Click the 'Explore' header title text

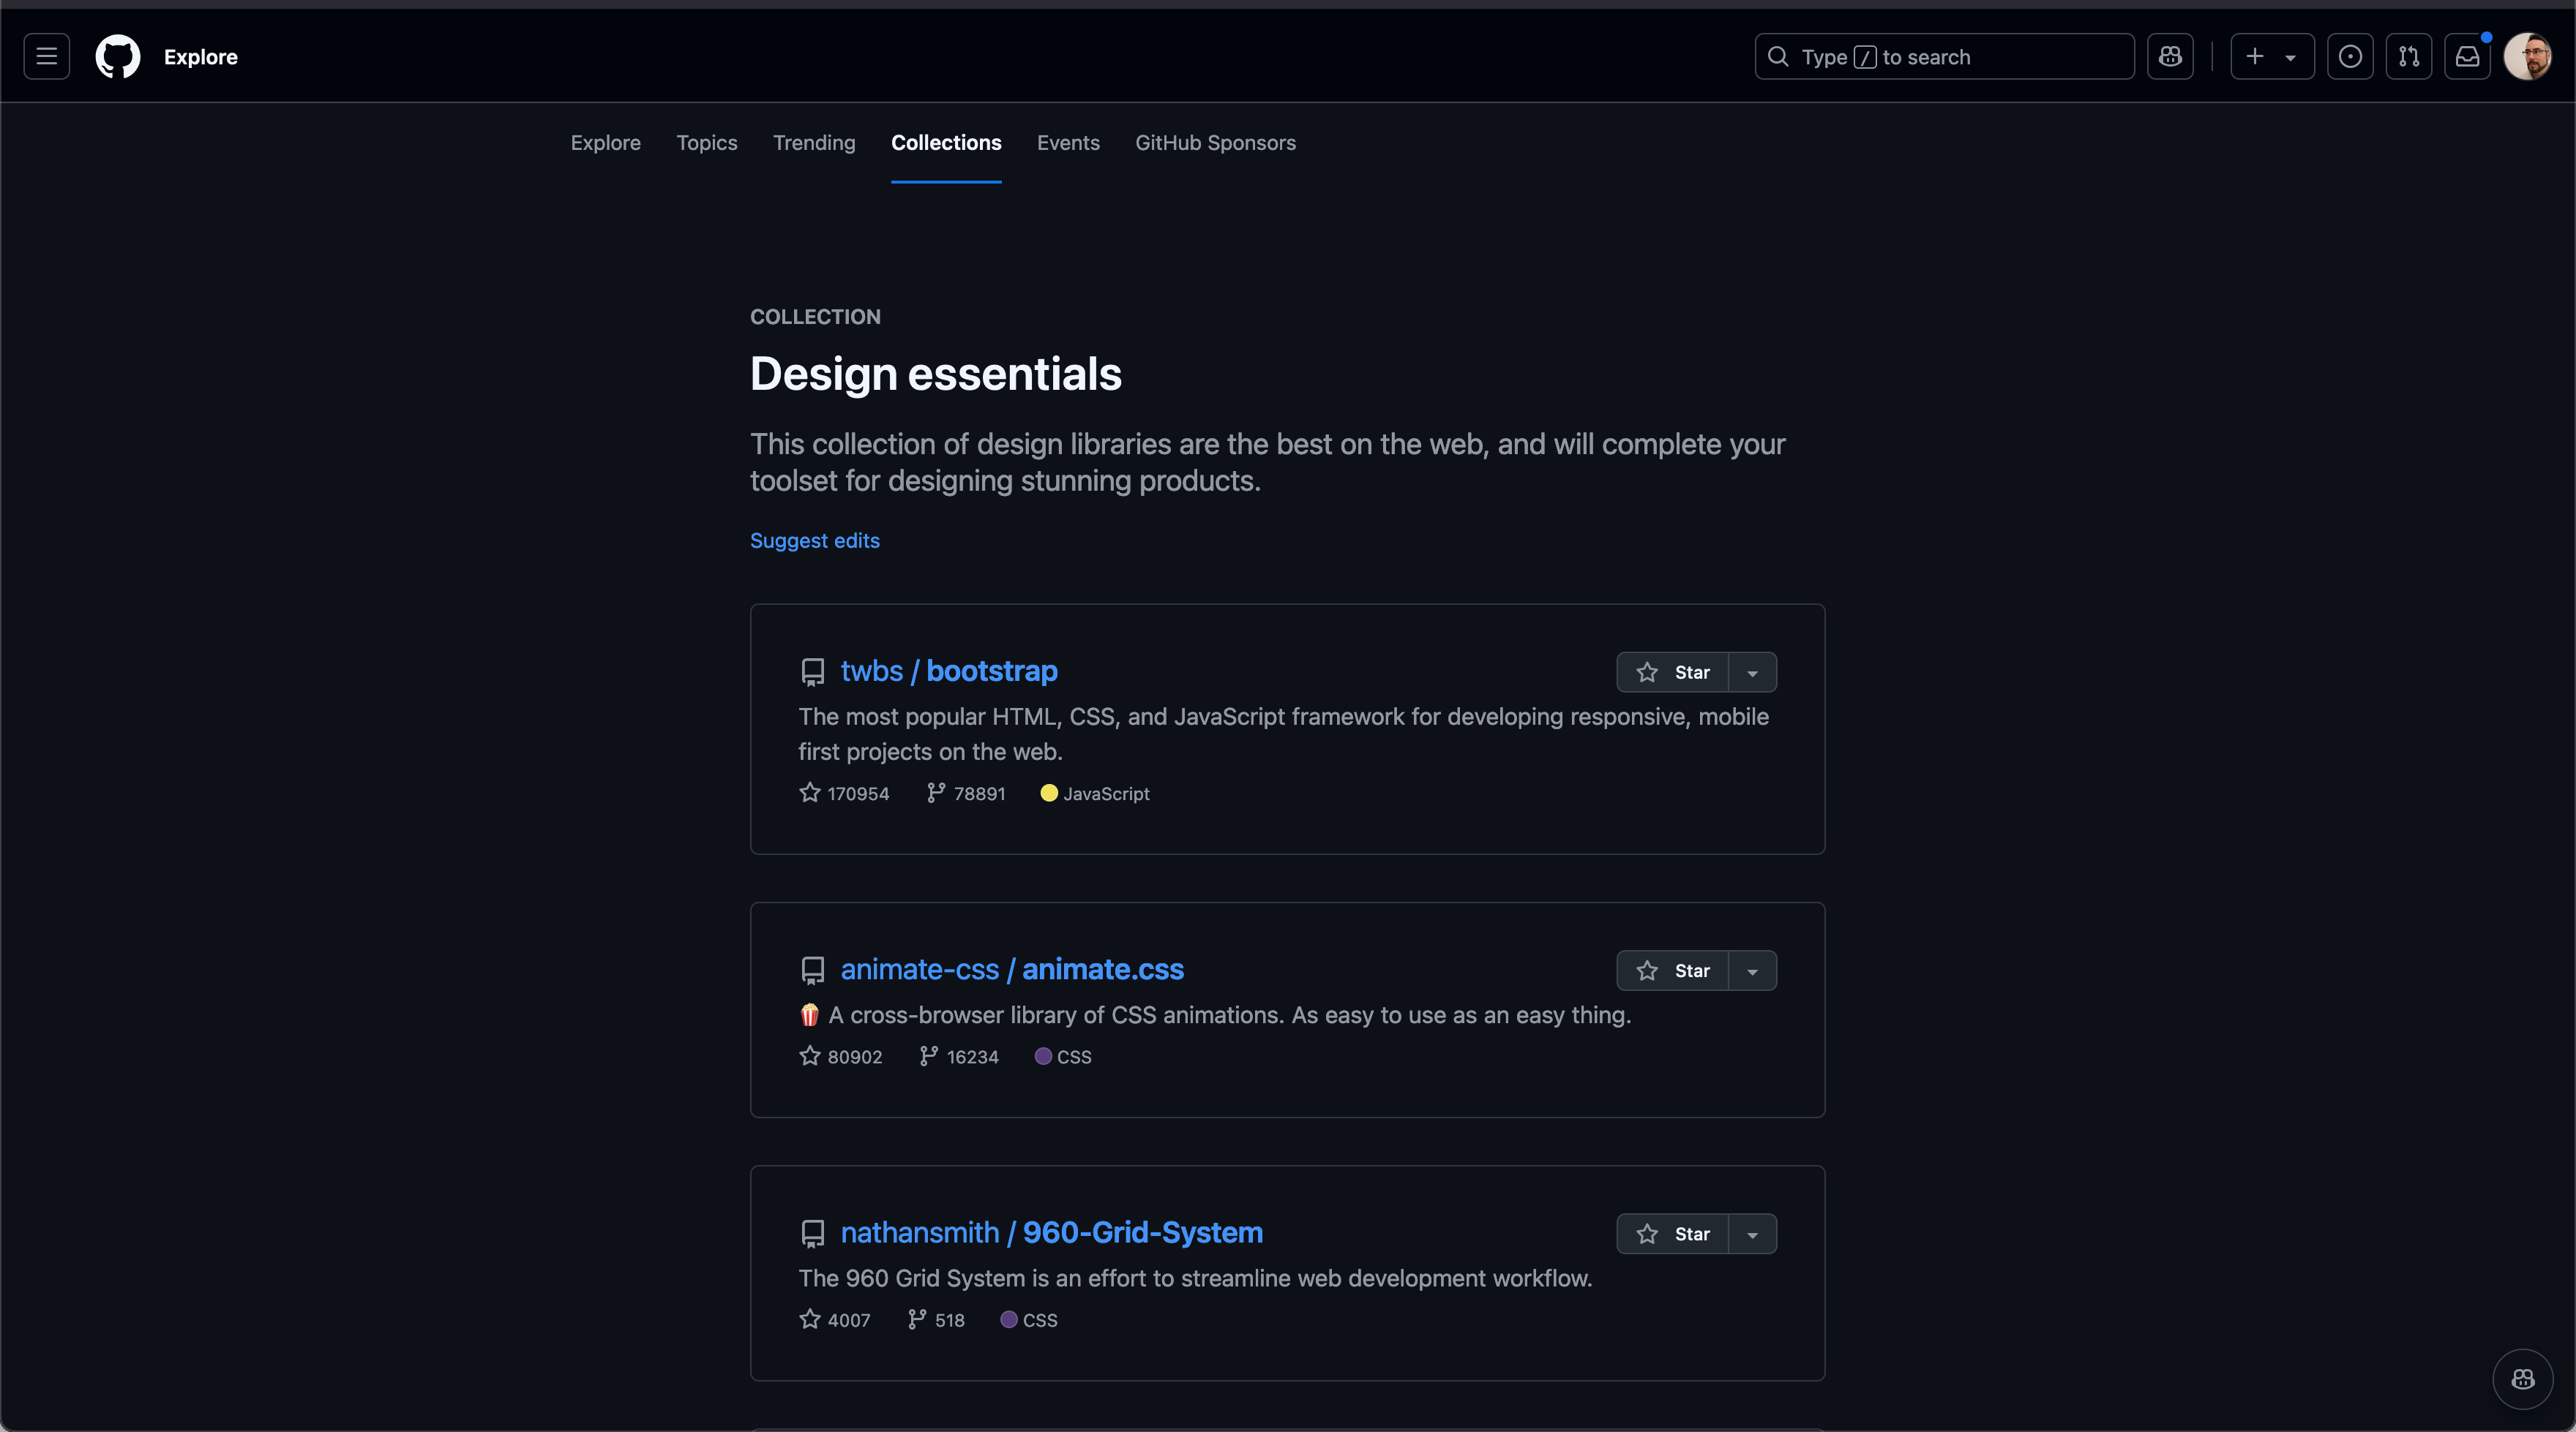200,57
